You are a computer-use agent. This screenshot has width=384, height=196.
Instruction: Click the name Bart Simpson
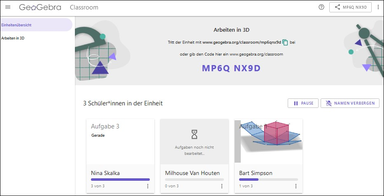256,173
